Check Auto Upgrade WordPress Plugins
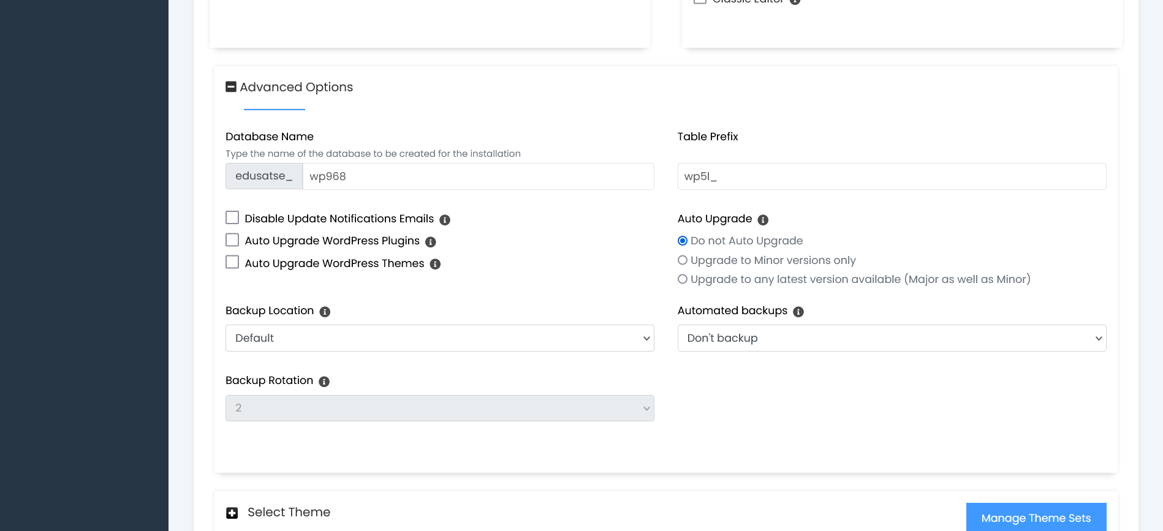This screenshot has height=531, width=1163. (x=232, y=240)
